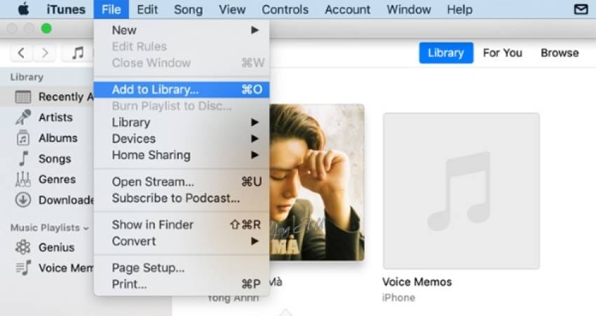Switch to the Browse tab
This screenshot has height=316, width=596.
(560, 53)
